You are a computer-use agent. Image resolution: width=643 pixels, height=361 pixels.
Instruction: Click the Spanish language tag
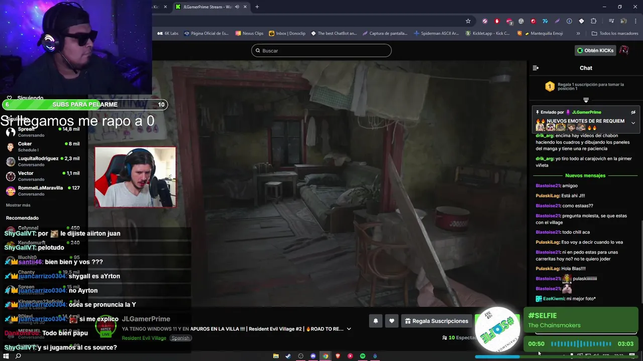[x=180, y=338]
